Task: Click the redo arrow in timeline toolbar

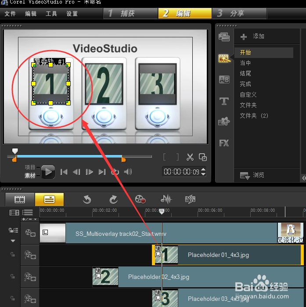Action: (113, 199)
